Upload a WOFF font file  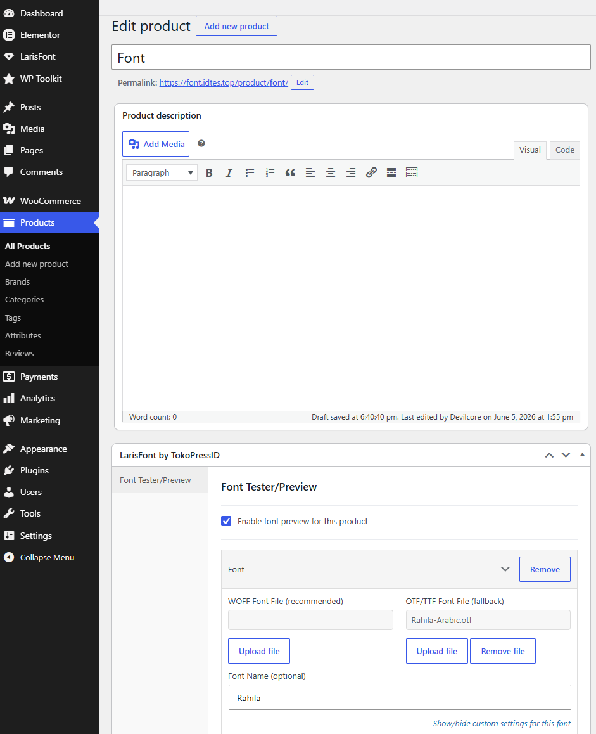tap(258, 651)
